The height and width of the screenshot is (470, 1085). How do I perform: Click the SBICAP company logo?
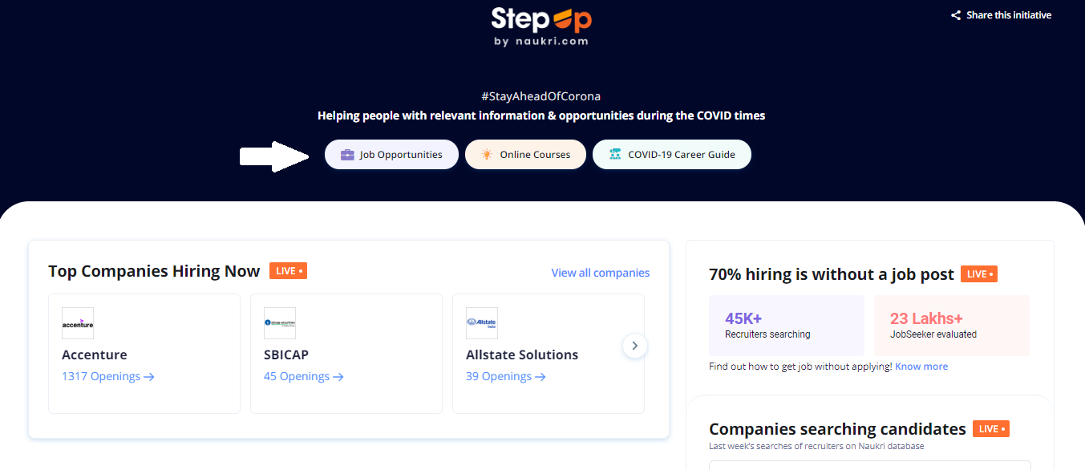coord(280,323)
